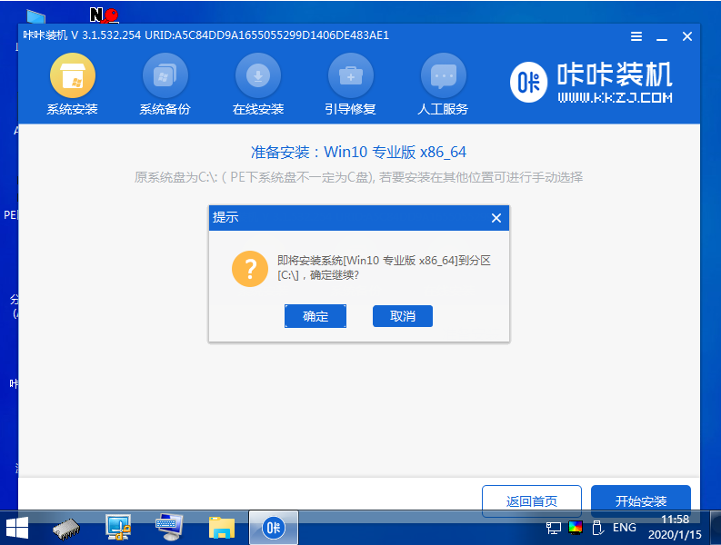721x545 pixels.
Task: Open the Windows Start menu
Action: [17, 527]
